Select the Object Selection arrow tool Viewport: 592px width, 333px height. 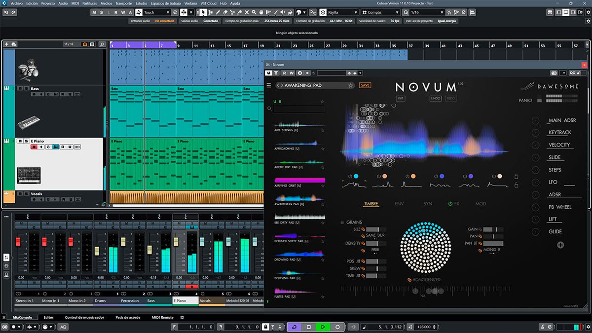(x=204, y=12)
